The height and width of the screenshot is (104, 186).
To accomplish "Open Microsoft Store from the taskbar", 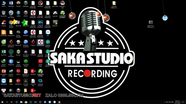I will click(26, 102).
